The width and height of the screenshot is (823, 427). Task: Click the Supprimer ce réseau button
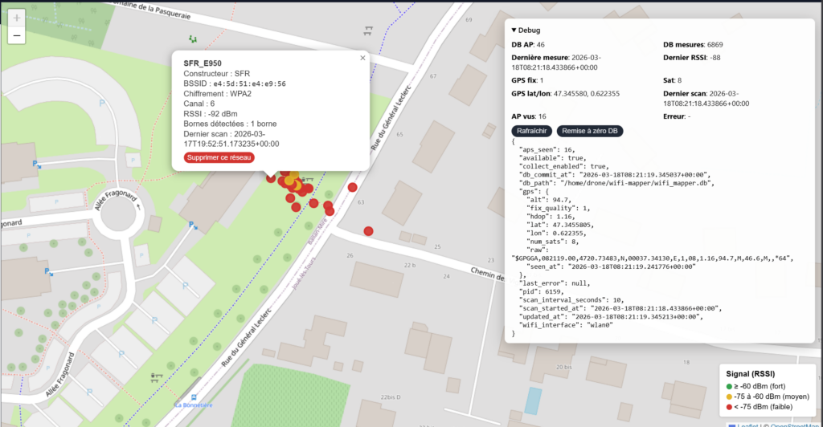pos(219,157)
